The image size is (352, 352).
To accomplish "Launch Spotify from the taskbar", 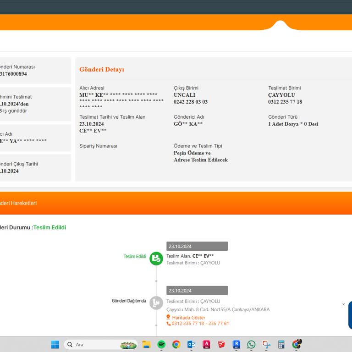I will pos(161,345).
